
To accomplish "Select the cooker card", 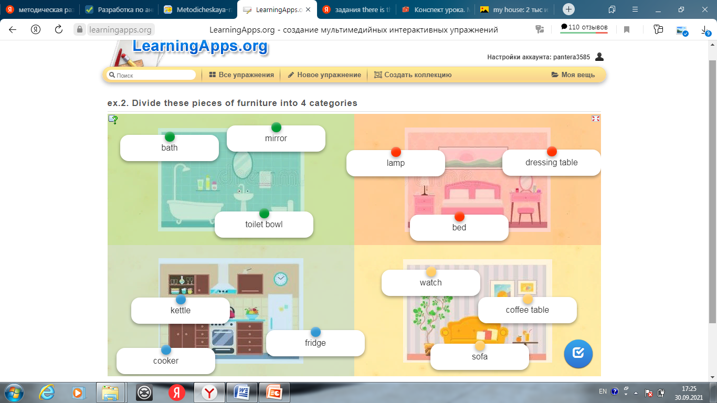I will tap(166, 361).
